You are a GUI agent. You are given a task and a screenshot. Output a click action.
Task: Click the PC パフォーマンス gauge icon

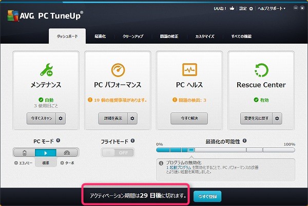[118, 70]
